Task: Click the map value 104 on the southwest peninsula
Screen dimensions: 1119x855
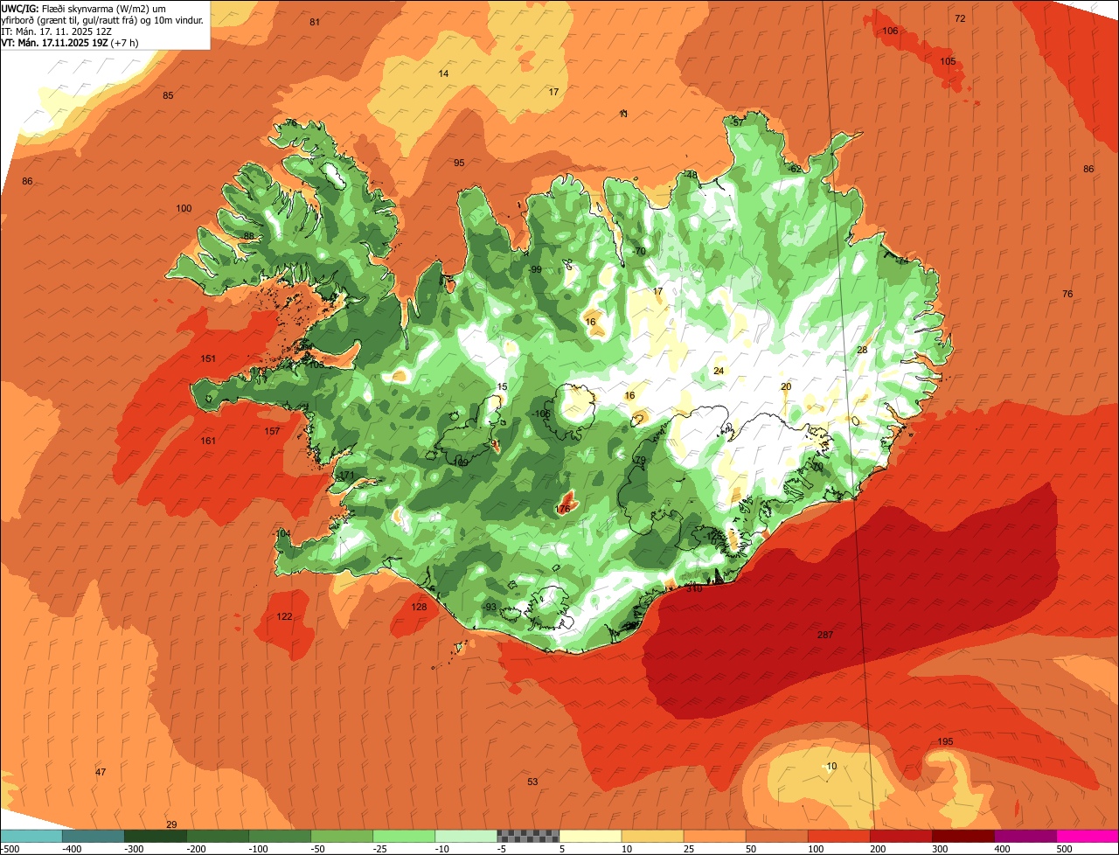Action: (282, 533)
